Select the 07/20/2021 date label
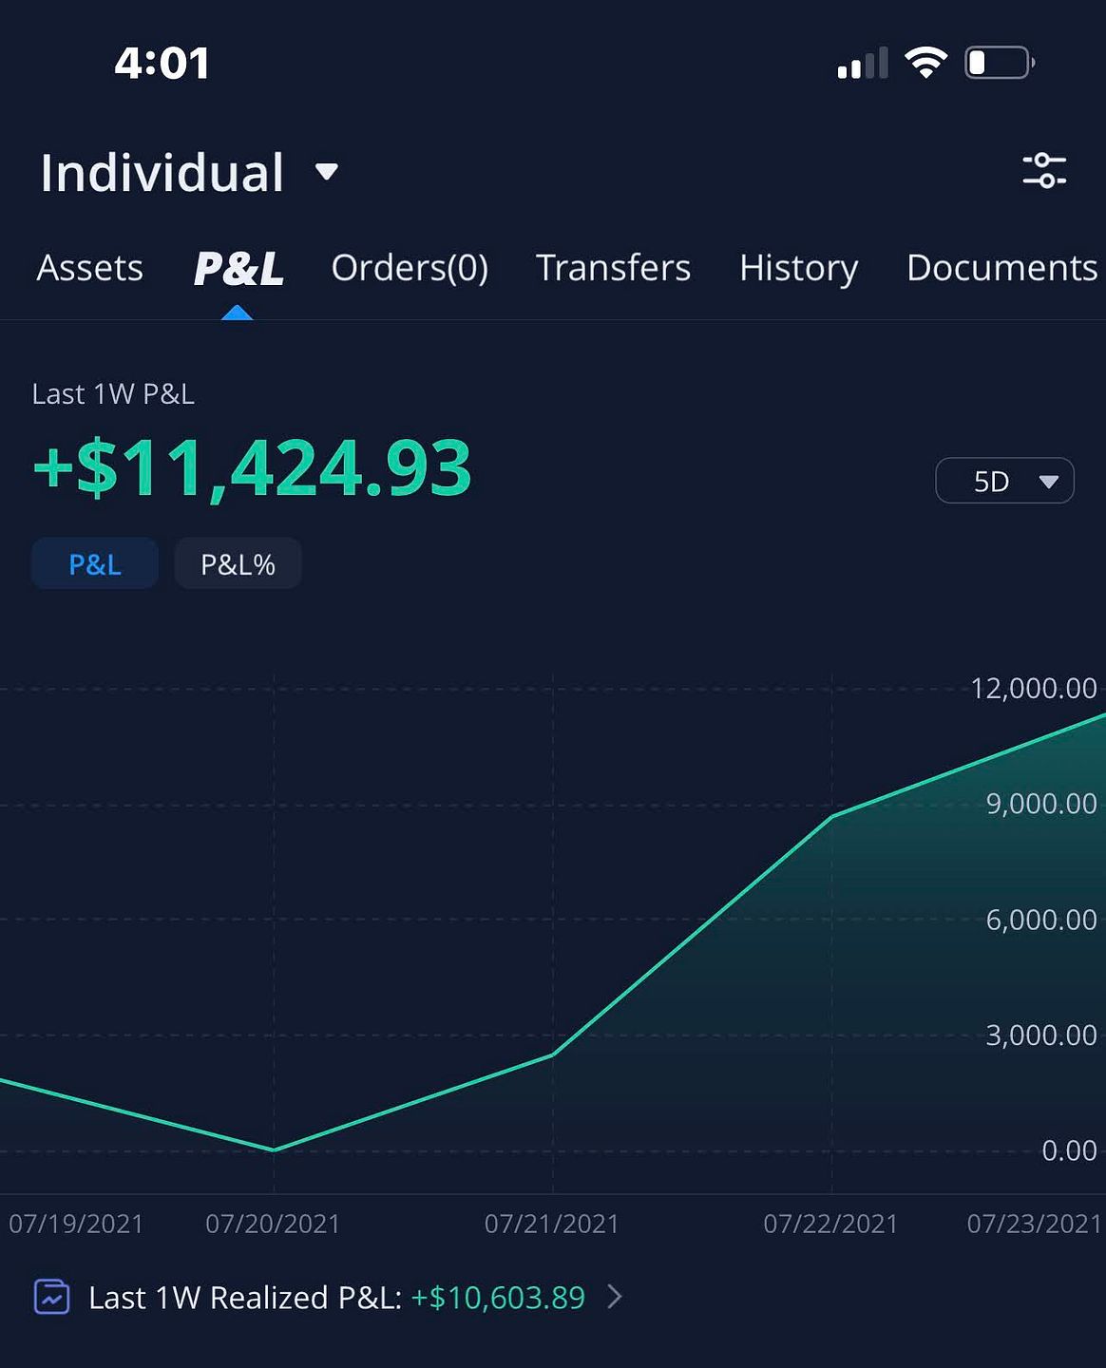 (273, 1224)
